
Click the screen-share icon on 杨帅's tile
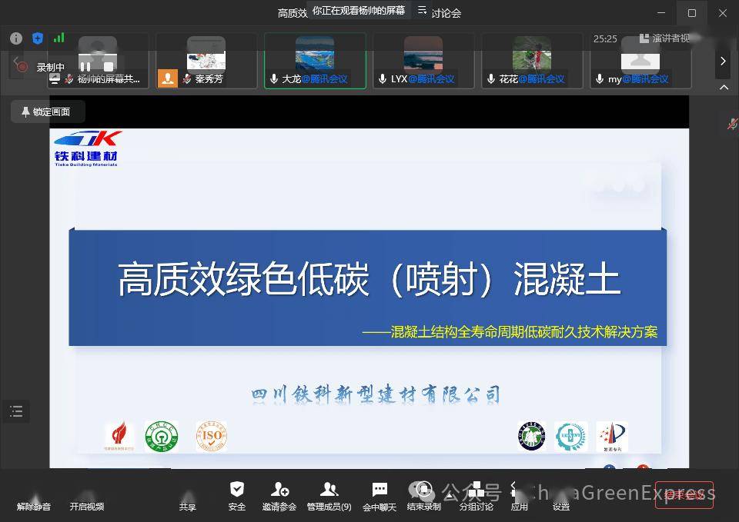(x=55, y=79)
